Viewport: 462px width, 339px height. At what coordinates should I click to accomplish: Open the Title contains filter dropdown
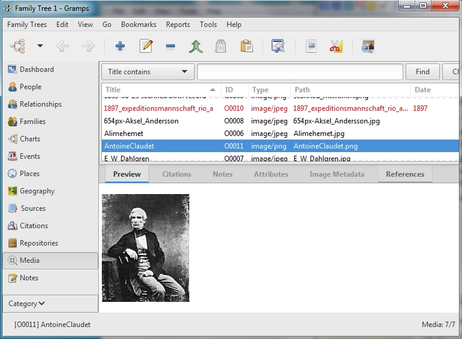click(x=147, y=72)
